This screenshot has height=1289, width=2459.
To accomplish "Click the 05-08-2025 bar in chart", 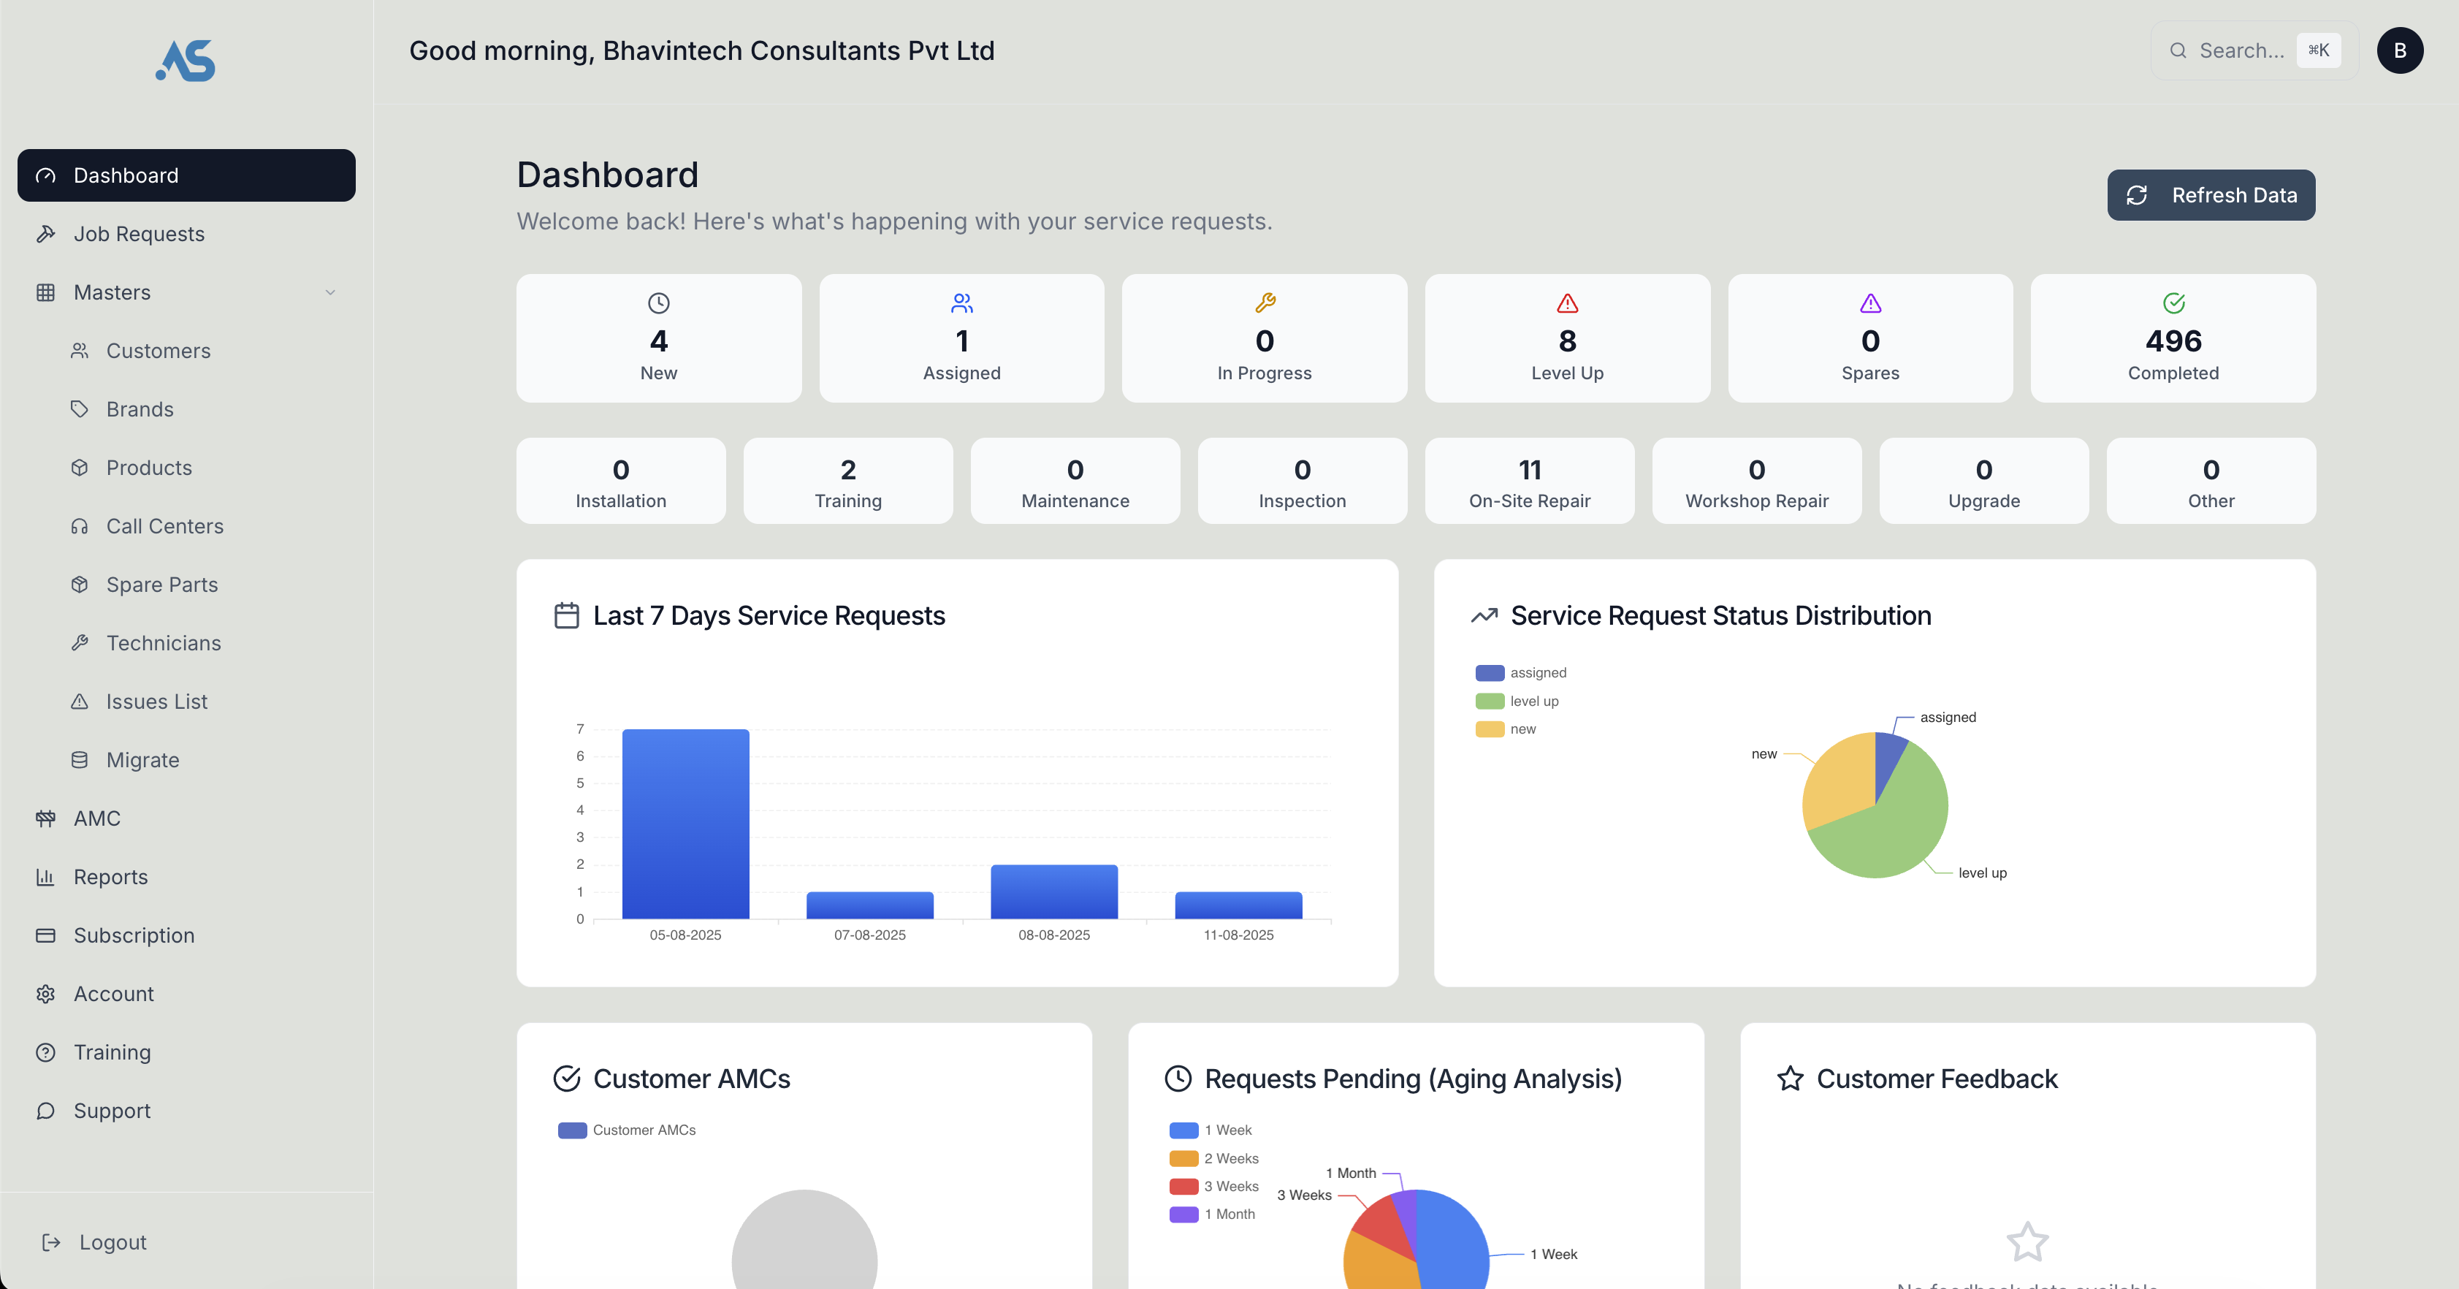I will (x=685, y=824).
